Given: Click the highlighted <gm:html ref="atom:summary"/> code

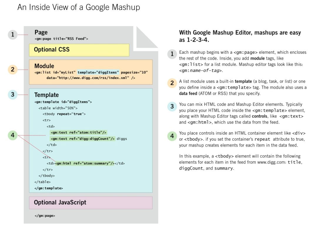Looking at the screenshot, I should pyautogui.click(x=85, y=163).
